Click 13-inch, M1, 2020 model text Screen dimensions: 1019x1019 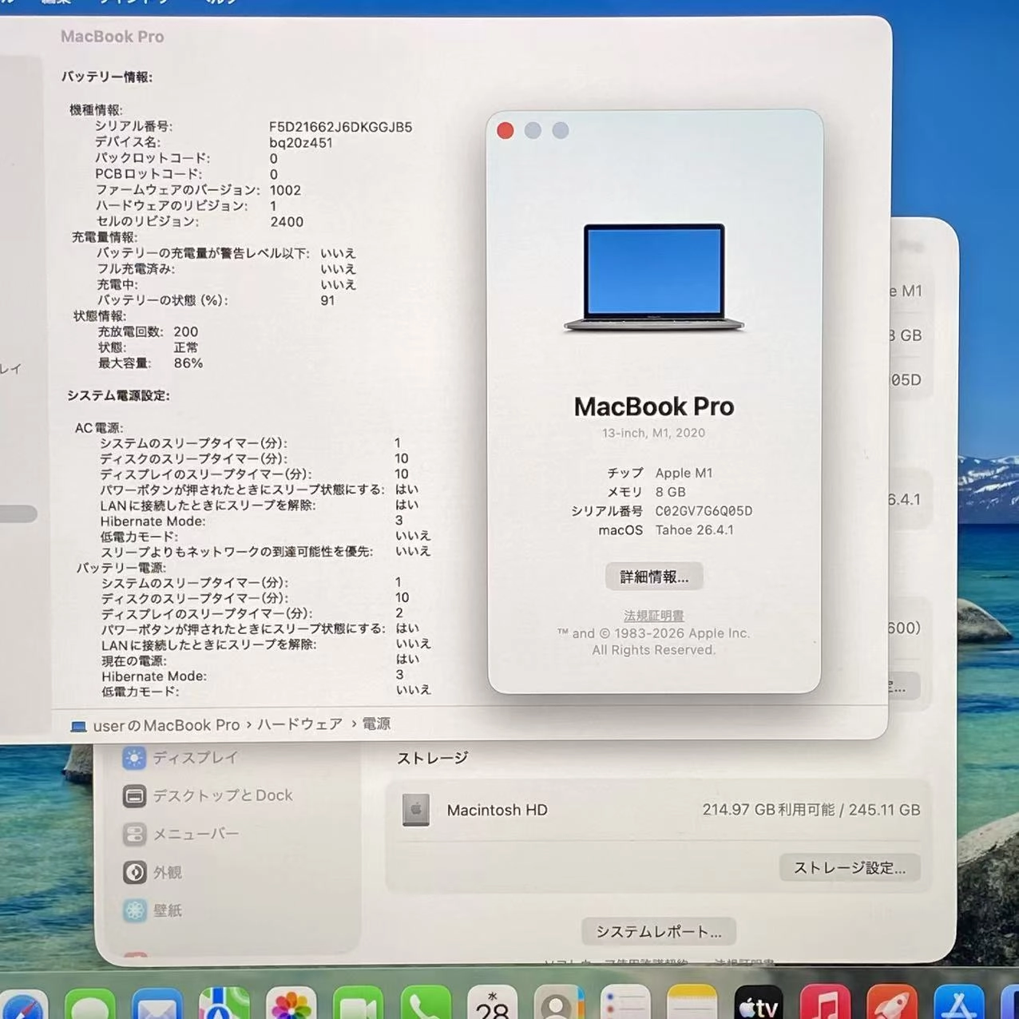(x=654, y=433)
